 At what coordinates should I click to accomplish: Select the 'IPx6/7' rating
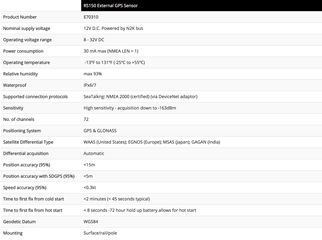coord(90,85)
